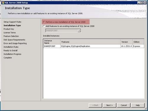
Task: Select Installation Progress step
Action: click(12, 54)
